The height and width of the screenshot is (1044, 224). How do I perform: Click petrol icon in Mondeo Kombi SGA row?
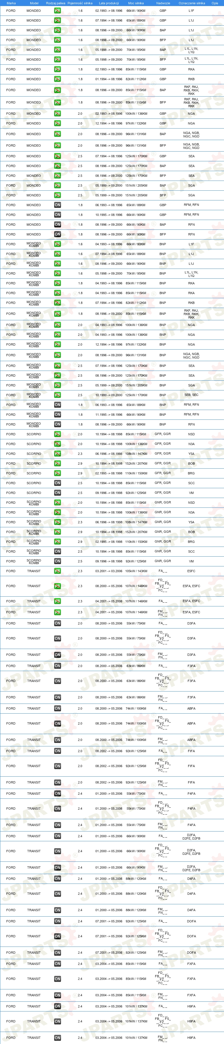(x=57, y=385)
